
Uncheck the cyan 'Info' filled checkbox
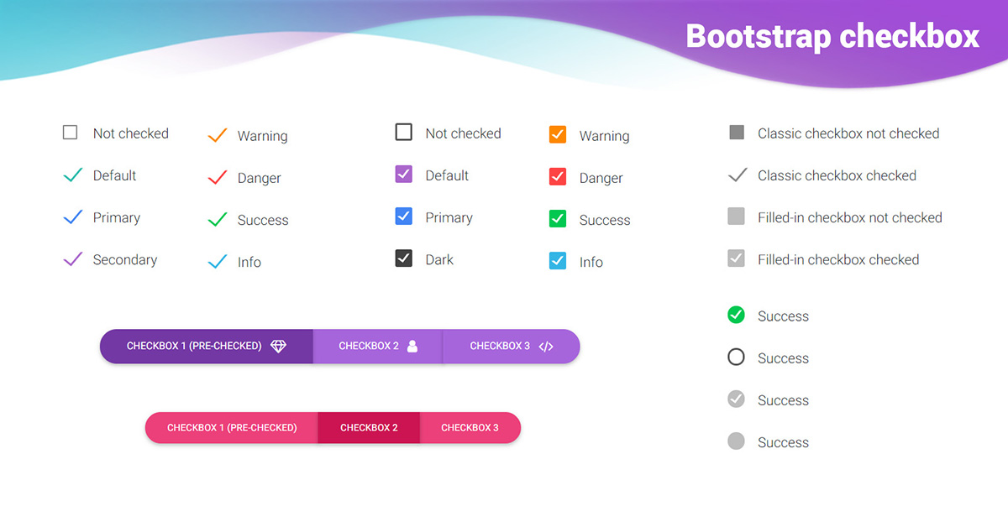557,260
